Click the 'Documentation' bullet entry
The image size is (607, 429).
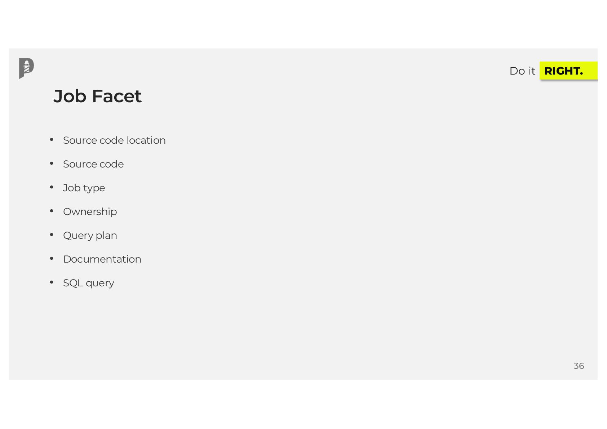(x=102, y=259)
